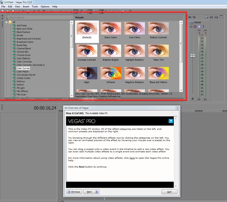Advance tutorial with the Next button

(91, 192)
